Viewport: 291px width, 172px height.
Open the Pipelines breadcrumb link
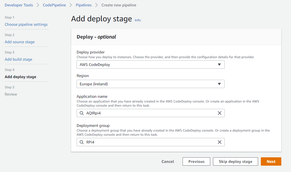[x=84, y=5]
